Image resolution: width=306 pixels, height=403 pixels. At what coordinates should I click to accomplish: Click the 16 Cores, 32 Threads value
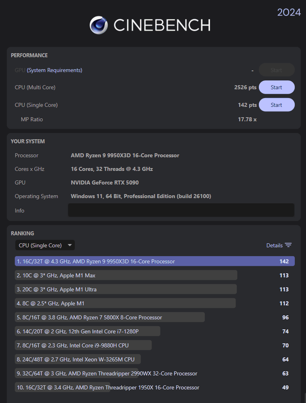112,169
